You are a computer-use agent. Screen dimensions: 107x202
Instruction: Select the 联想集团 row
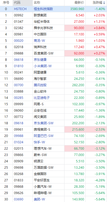pyautogui.click(x=53, y=15)
